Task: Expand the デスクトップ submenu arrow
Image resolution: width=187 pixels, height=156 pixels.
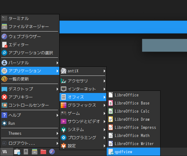Action: 57,89
